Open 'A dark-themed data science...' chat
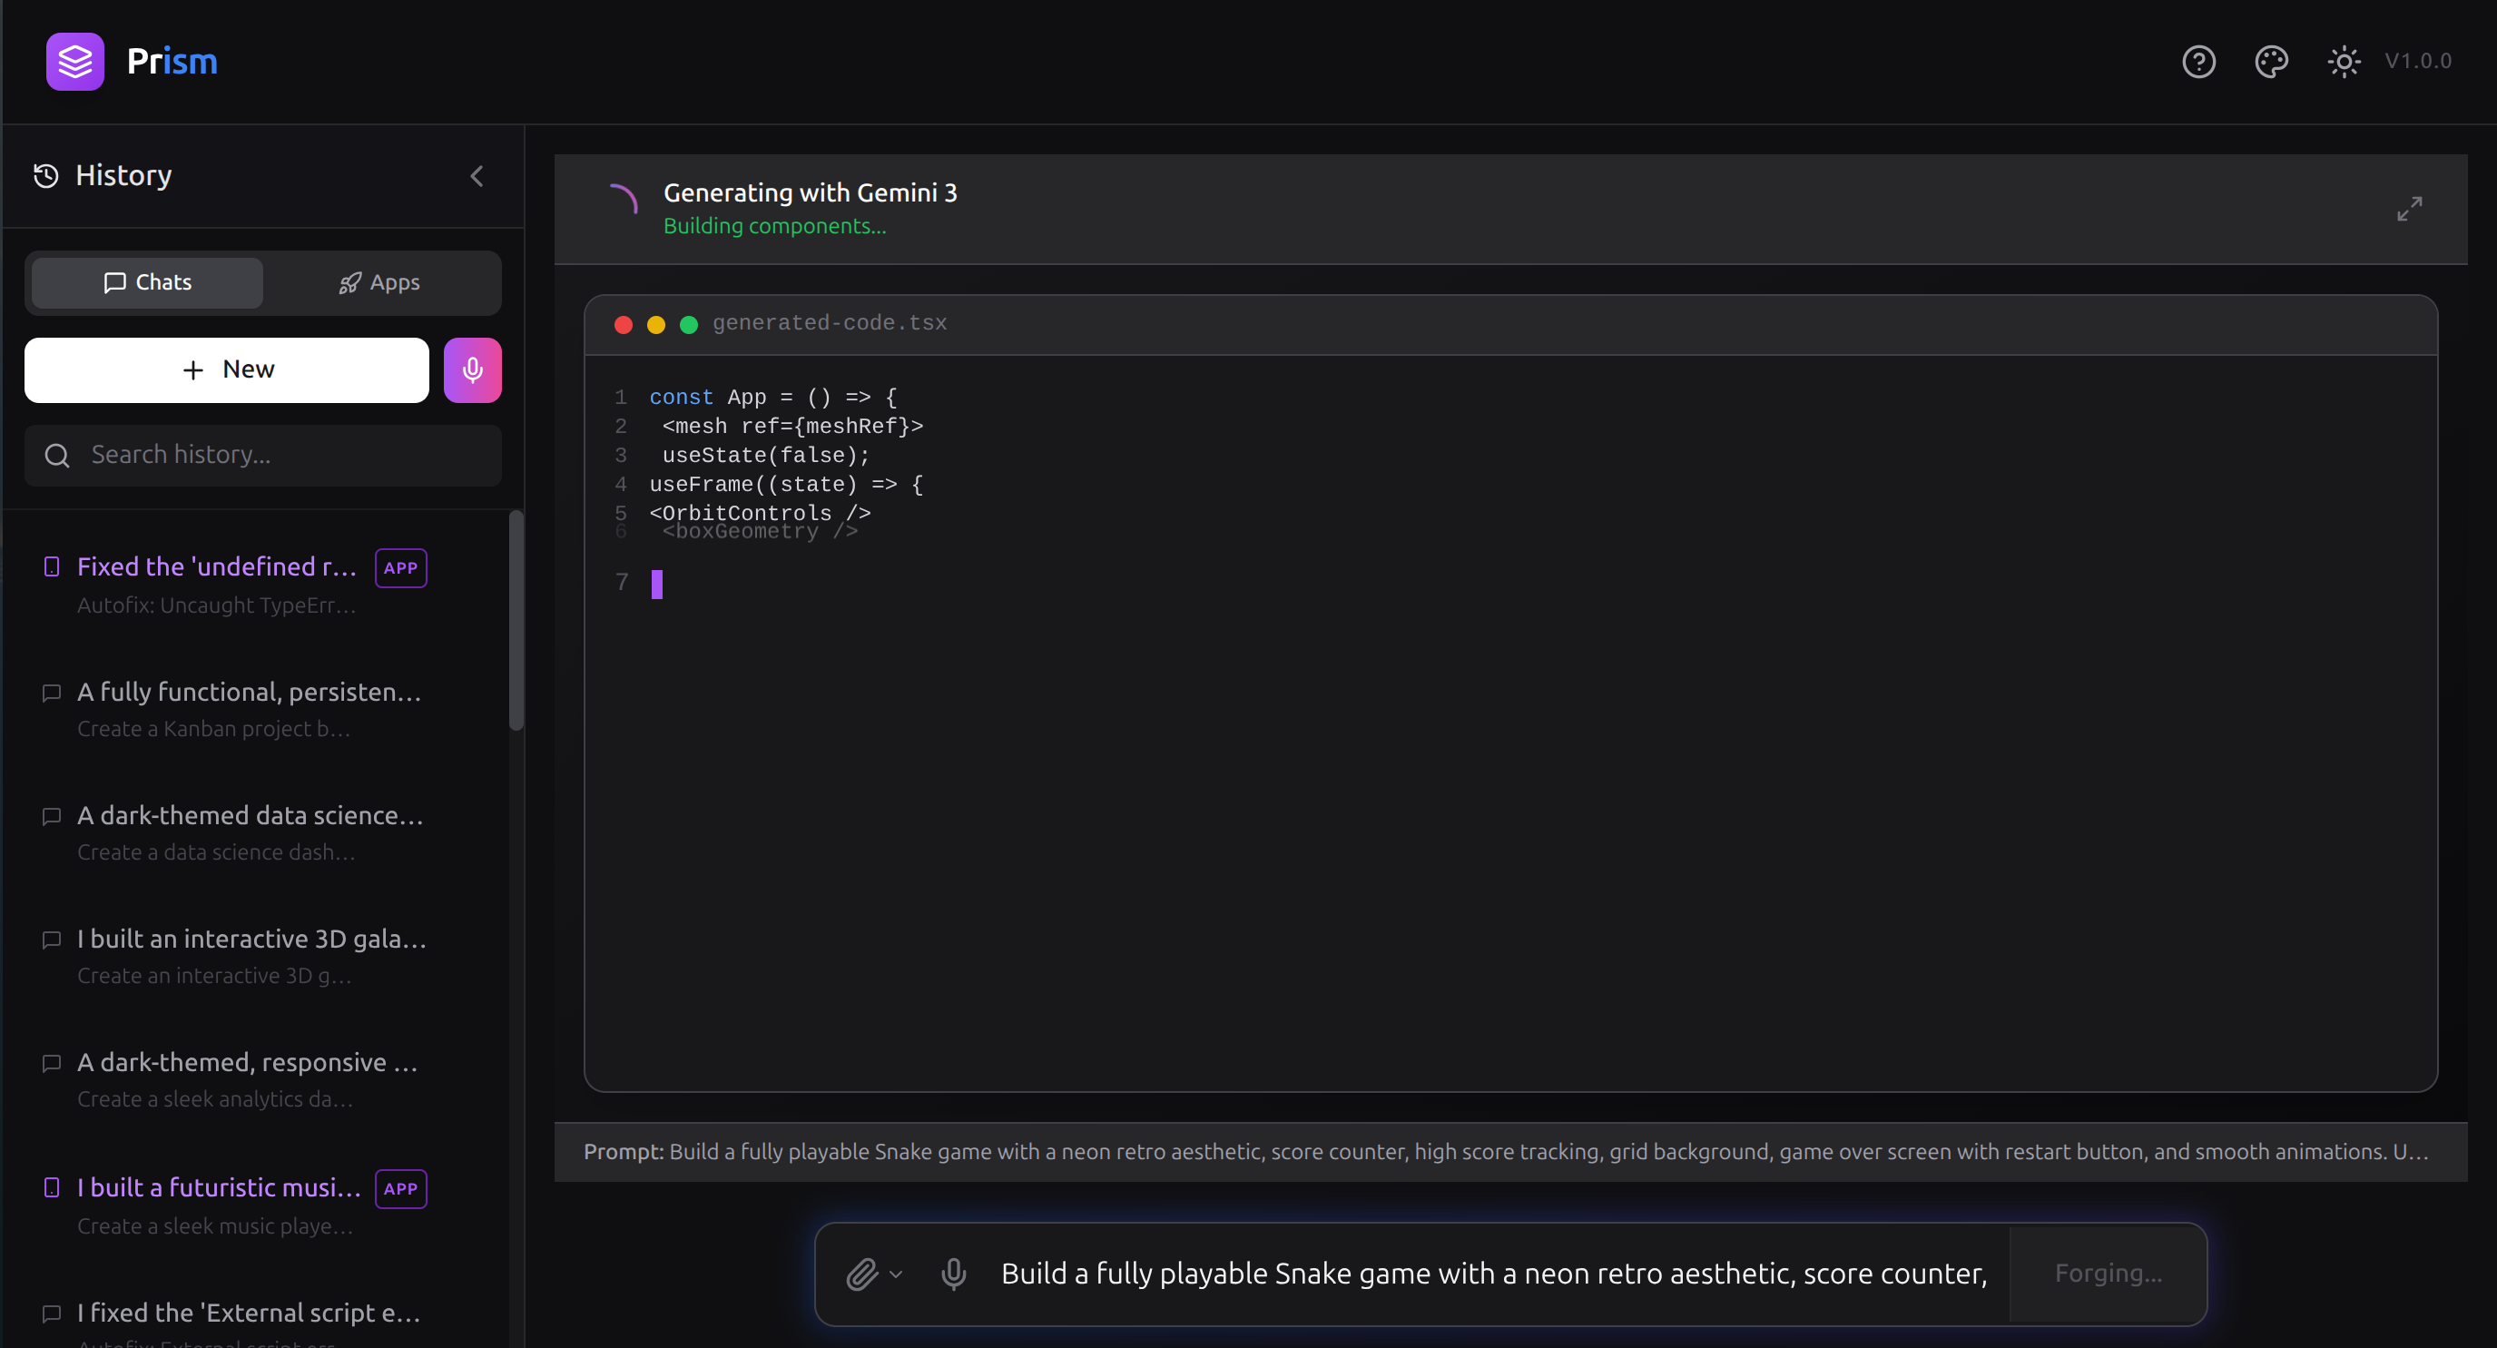 251,816
